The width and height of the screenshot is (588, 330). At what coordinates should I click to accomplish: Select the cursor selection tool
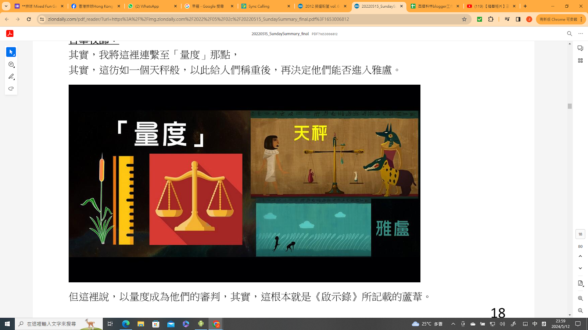coord(11,52)
